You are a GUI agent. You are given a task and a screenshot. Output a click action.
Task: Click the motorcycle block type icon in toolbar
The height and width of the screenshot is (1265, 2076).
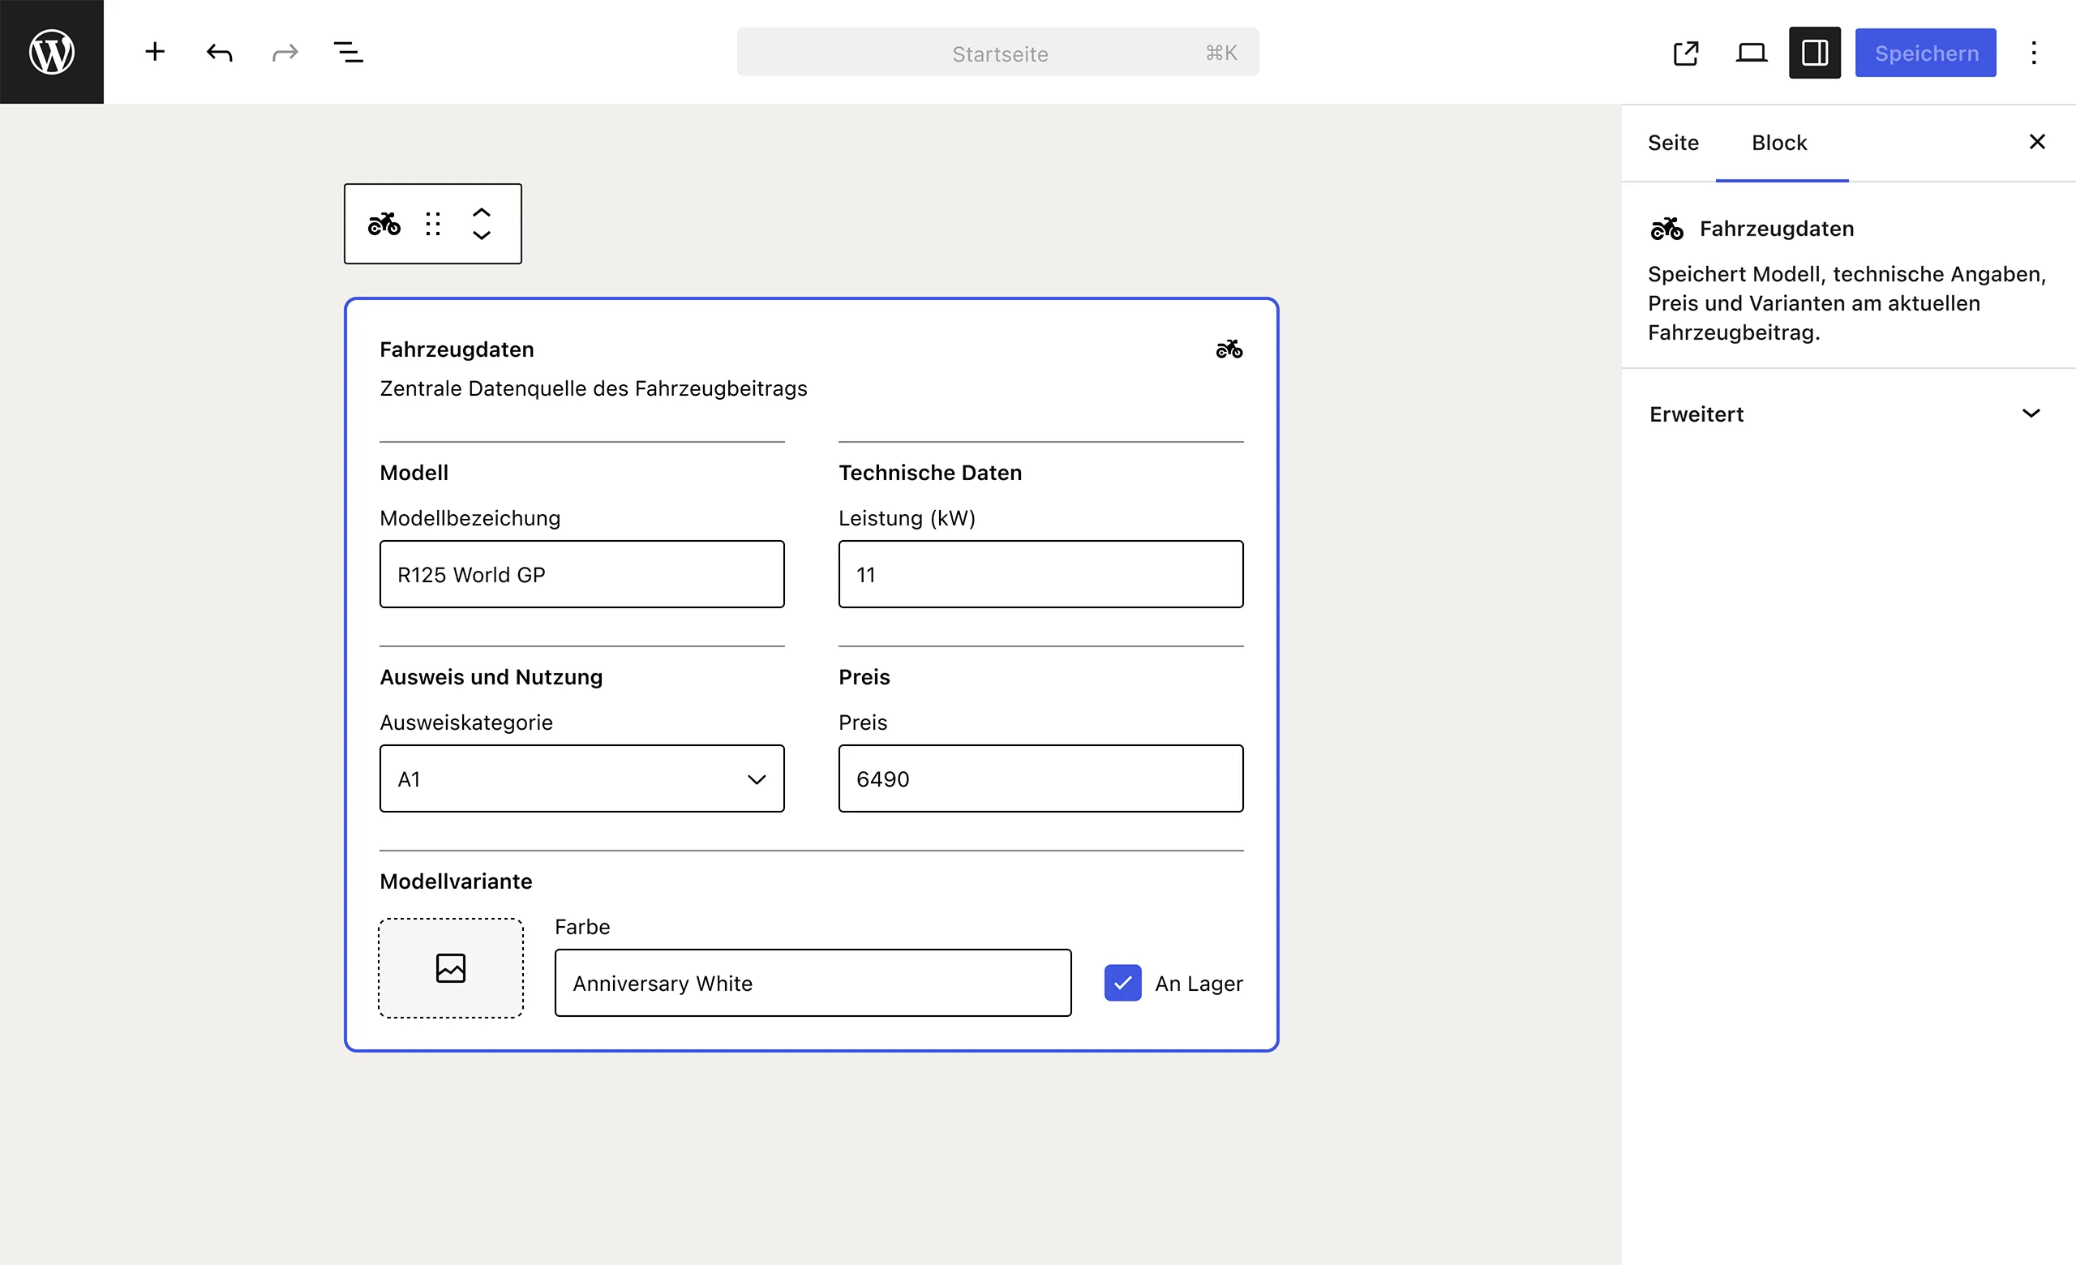click(x=384, y=223)
